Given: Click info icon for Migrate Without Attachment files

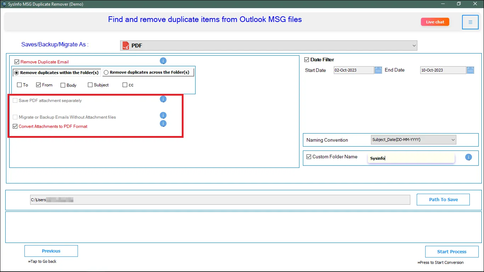Looking at the screenshot, I should coord(163,115).
